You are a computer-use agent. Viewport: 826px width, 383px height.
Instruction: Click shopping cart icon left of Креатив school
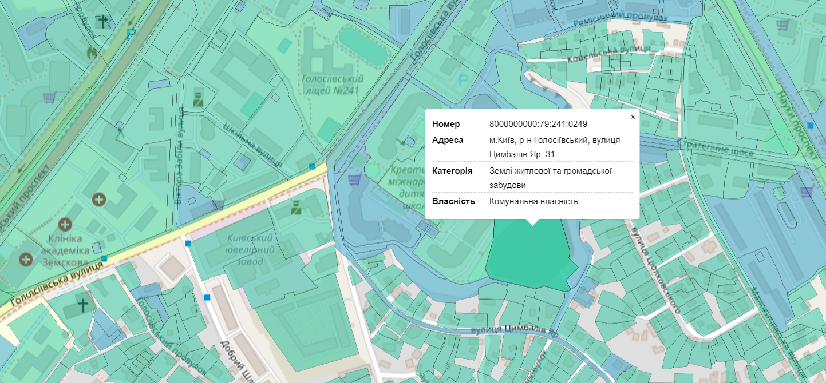355,180
